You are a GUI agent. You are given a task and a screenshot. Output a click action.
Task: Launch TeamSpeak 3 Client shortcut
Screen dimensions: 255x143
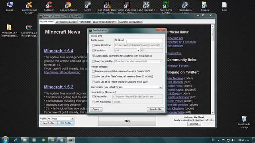click(x=185, y=8)
